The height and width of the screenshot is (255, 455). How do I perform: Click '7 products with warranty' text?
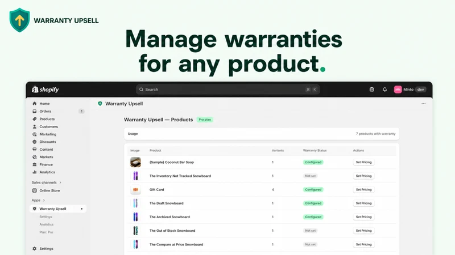coord(375,134)
